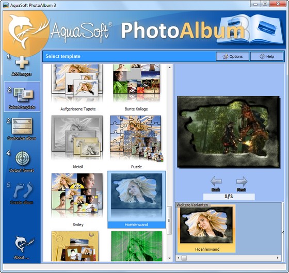289x273 pixels.
Task: Collapse the Weitere Varianten side arrow
Action: [x=283, y=232]
